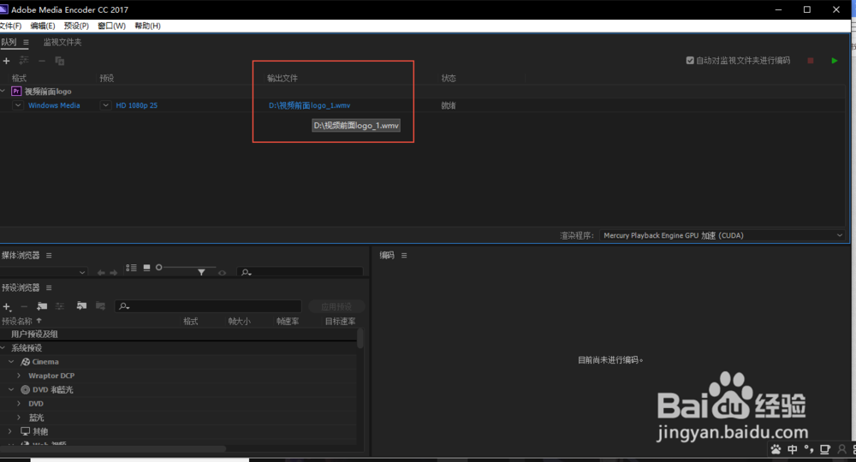Click the media browser search field
This screenshot has height=462, width=856.
pos(300,271)
